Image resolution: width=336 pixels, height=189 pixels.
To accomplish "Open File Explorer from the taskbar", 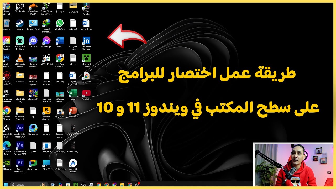I will point(122,185).
